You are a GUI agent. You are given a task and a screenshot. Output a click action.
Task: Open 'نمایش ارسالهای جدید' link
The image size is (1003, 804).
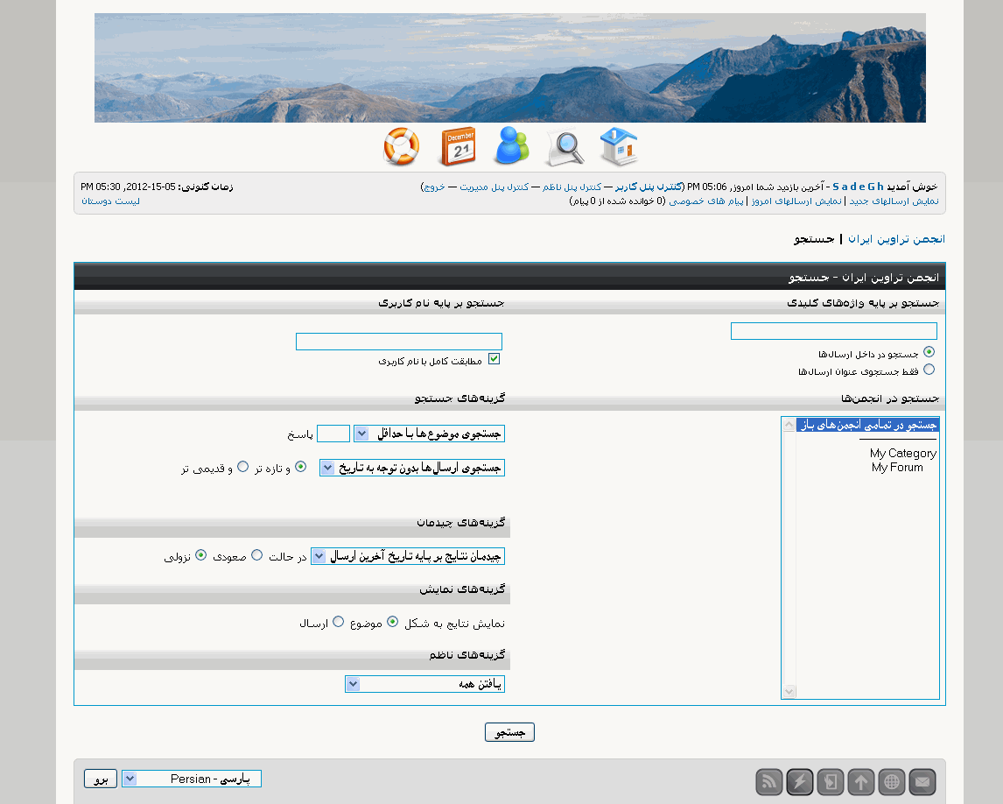point(894,201)
